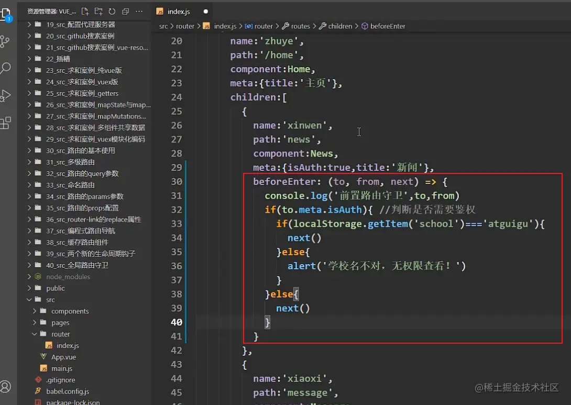Open index.js under router folder
This screenshot has height=405, width=571.
coord(68,346)
